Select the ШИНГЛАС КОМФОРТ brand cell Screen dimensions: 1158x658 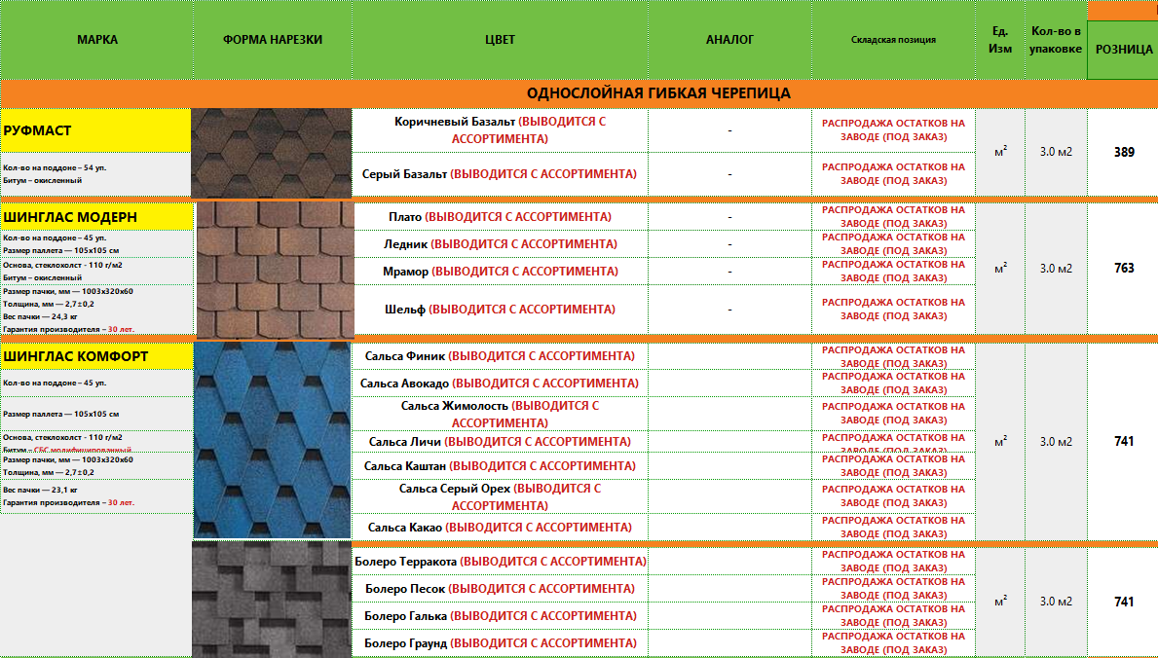pyautogui.click(x=96, y=356)
